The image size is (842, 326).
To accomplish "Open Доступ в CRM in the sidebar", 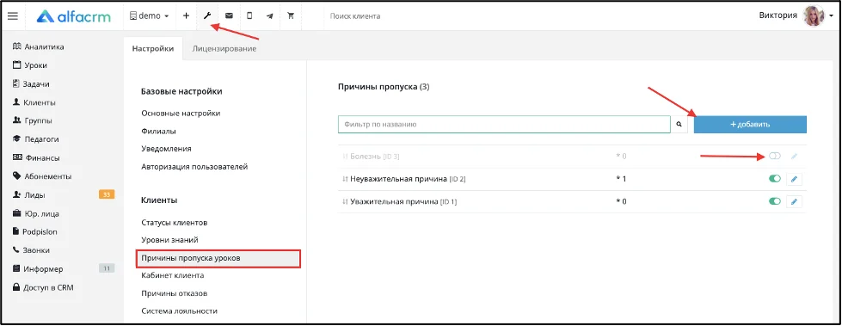I will pos(43,287).
